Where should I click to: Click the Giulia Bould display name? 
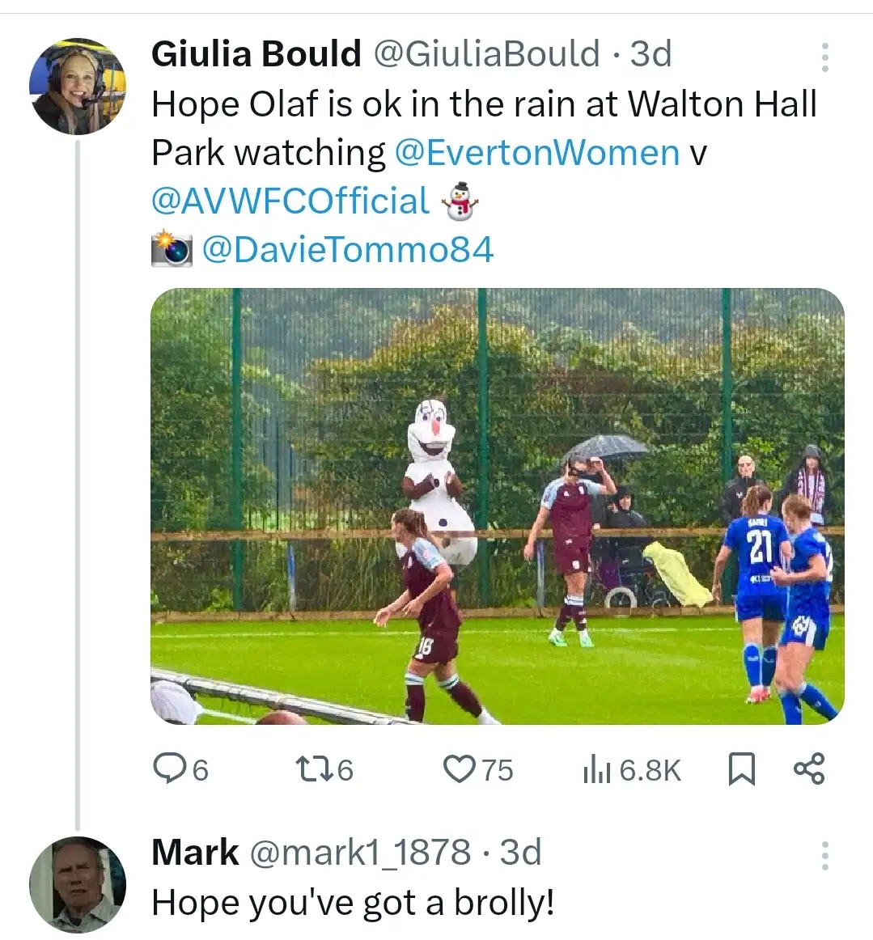256,54
